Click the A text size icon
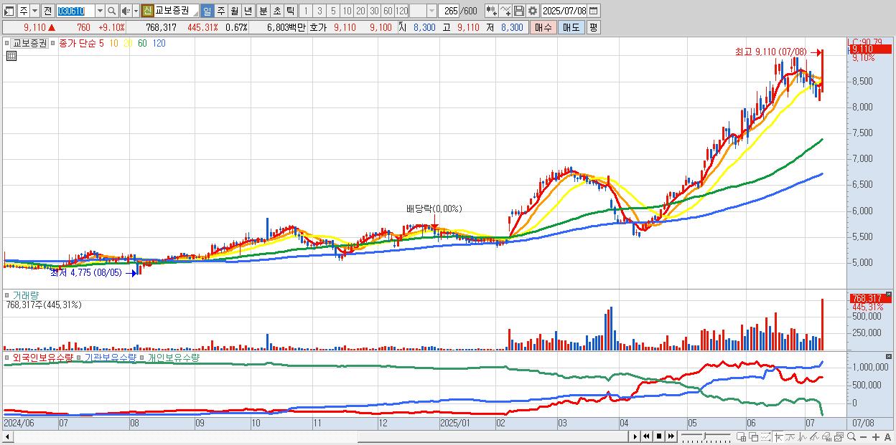Screen dimensions: 896x445 tap(887, 437)
